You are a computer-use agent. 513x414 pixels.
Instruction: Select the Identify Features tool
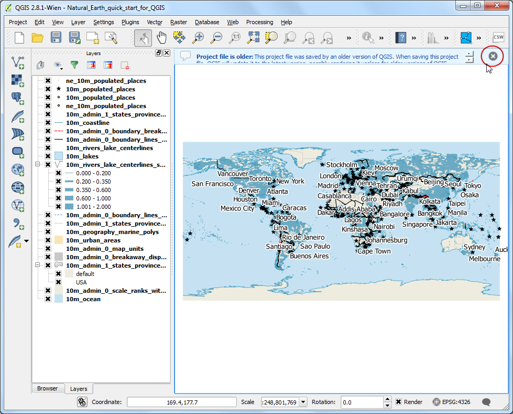pyautogui.click(x=368, y=38)
